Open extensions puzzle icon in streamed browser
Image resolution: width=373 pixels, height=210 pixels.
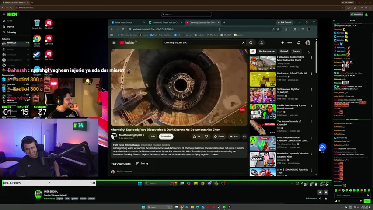point(286,29)
